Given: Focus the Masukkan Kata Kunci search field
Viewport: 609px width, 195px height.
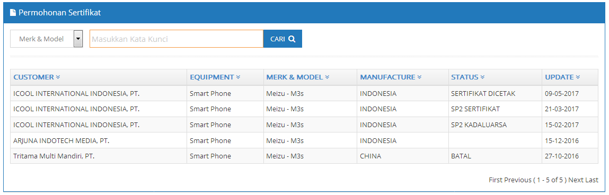Looking at the screenshot, I should coord(176,39).
